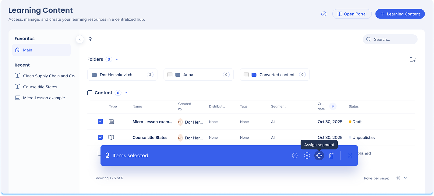Uncheck the Course title States row checkbox
434x196 pixels.
click(x=100, y=137)
